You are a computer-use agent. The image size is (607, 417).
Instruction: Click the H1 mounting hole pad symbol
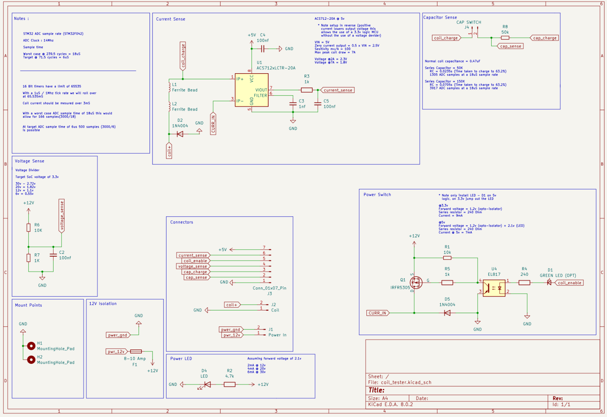click(31, 346)
